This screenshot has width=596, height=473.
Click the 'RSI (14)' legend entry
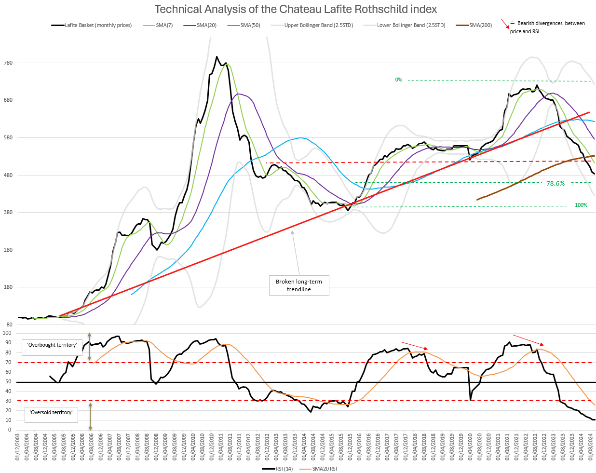[277, 468]
